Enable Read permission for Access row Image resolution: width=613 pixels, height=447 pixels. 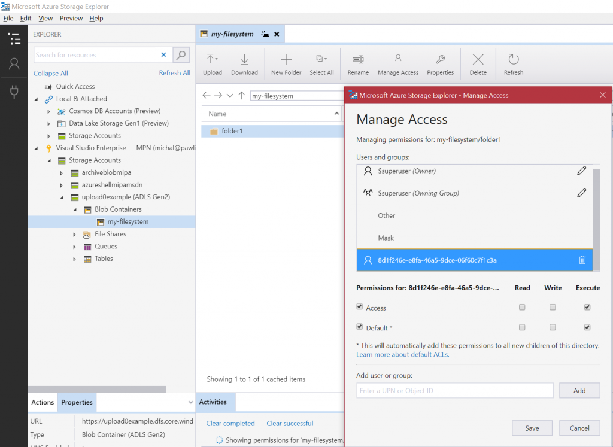521,307
